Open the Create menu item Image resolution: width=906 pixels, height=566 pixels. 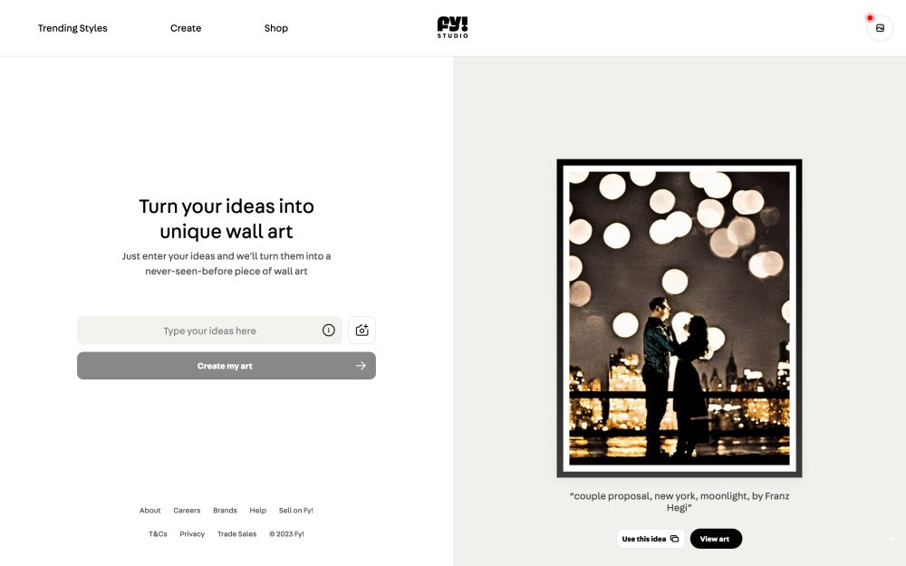186,28
